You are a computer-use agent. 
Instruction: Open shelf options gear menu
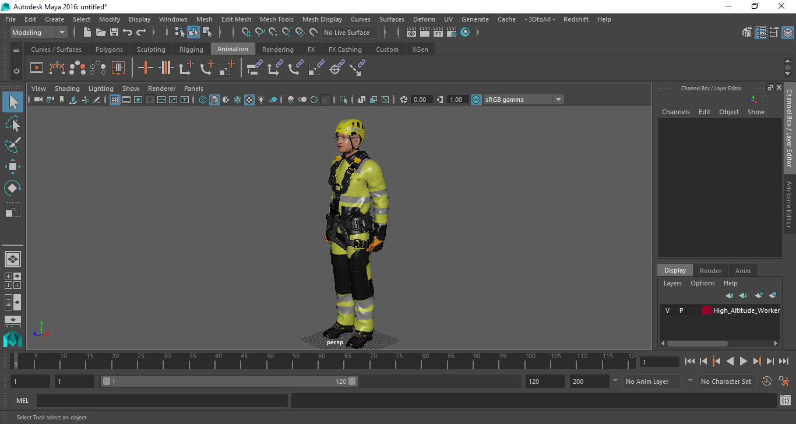tap(16, 71)
